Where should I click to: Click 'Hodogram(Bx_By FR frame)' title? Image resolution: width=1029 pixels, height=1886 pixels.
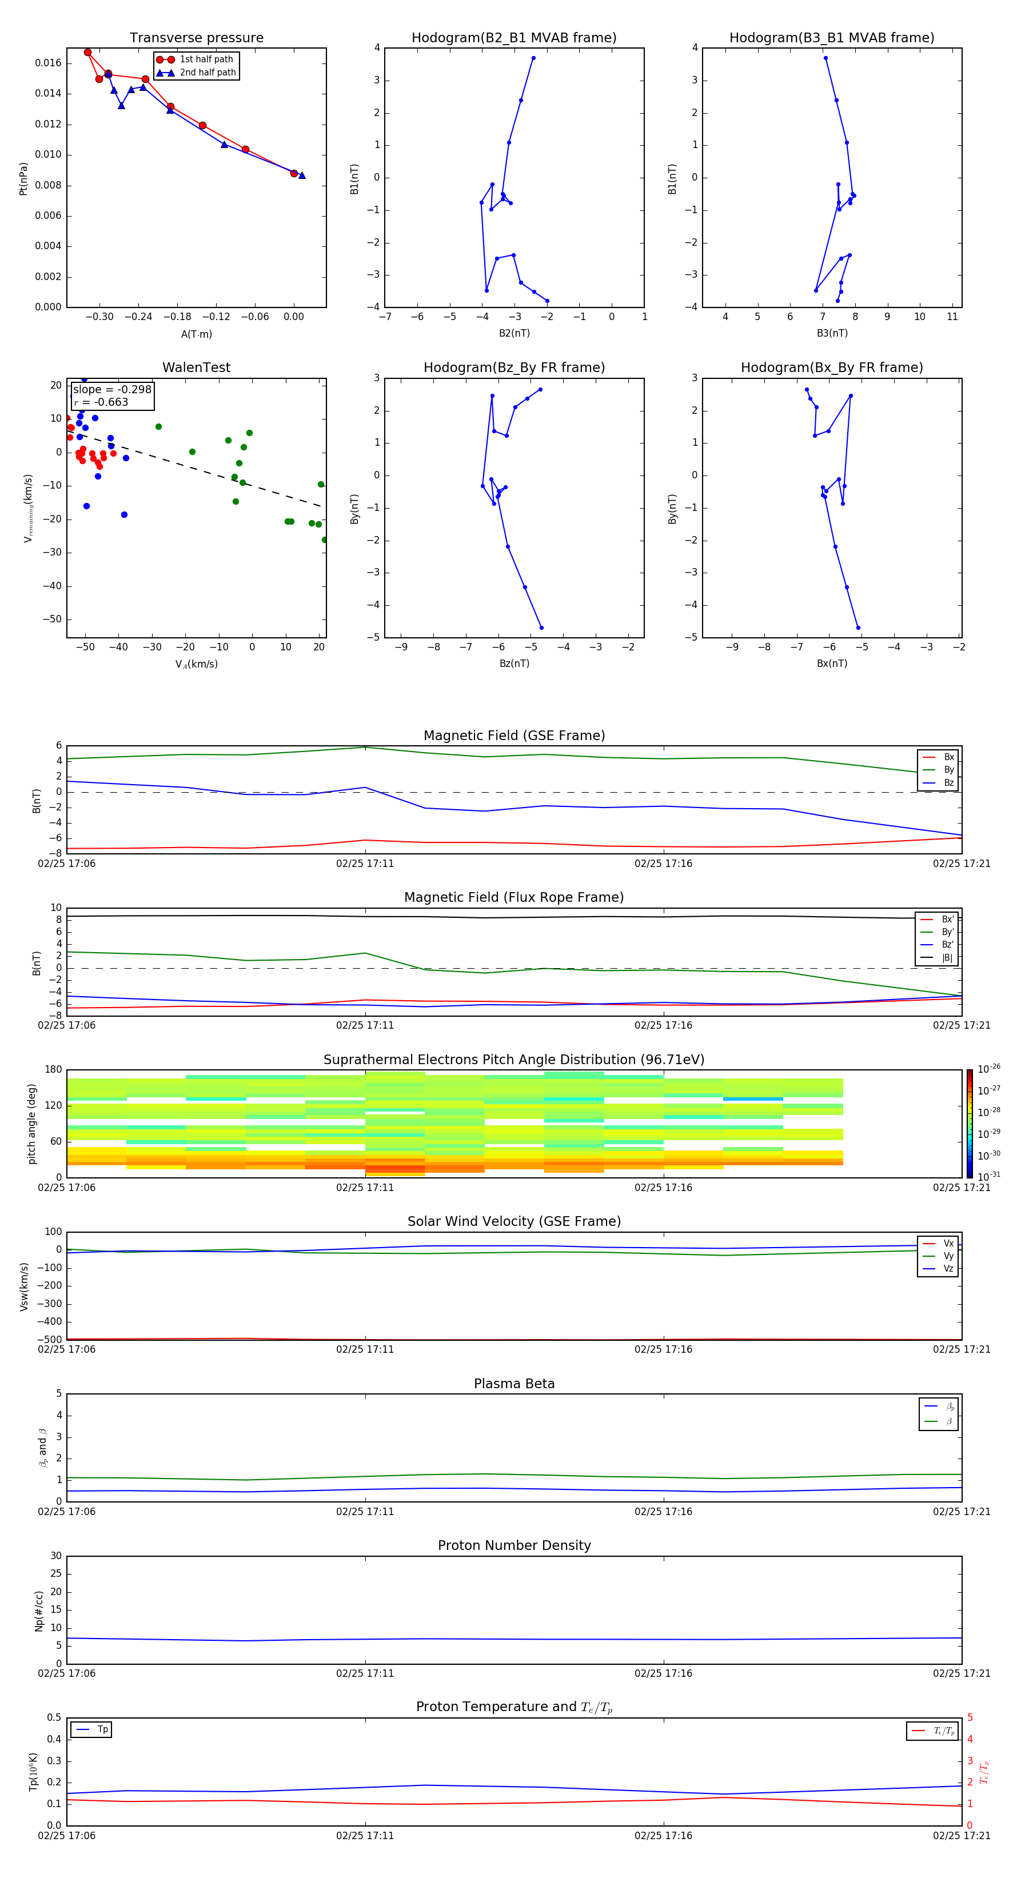coord(832,367)
